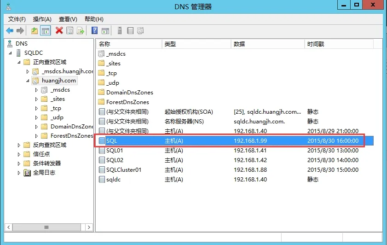Select _udp folder name in list pane

[113, 83]
